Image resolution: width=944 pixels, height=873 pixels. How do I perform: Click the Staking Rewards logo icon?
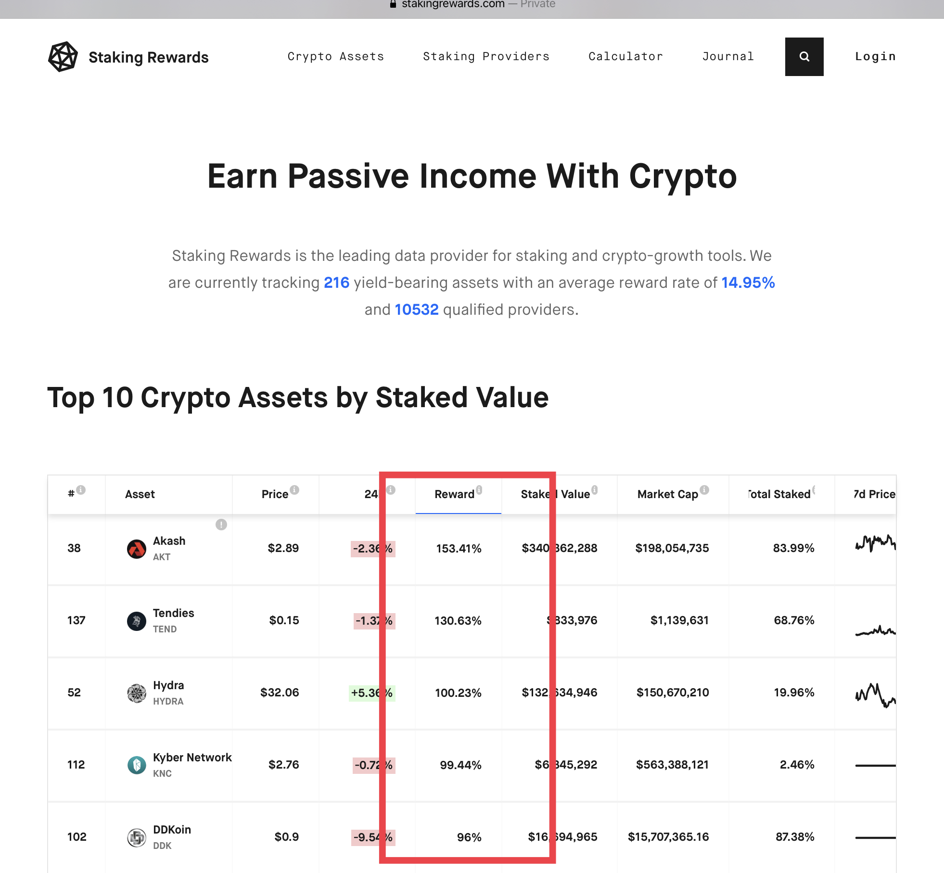coord(63,56)
